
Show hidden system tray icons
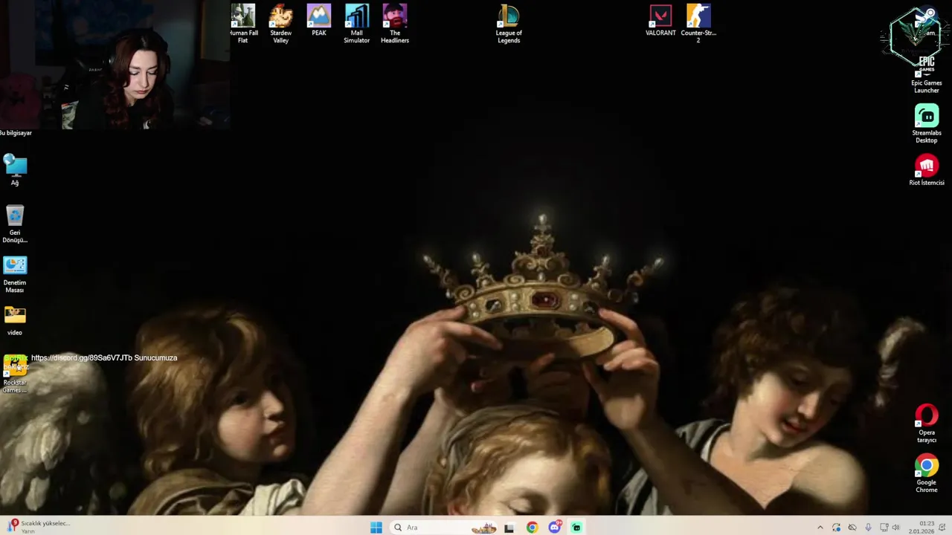[x=820, y=528]
